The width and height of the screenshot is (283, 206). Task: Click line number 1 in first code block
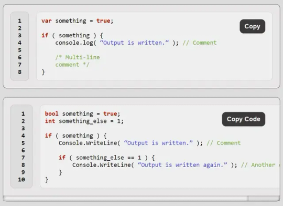(x=20, y=21)
